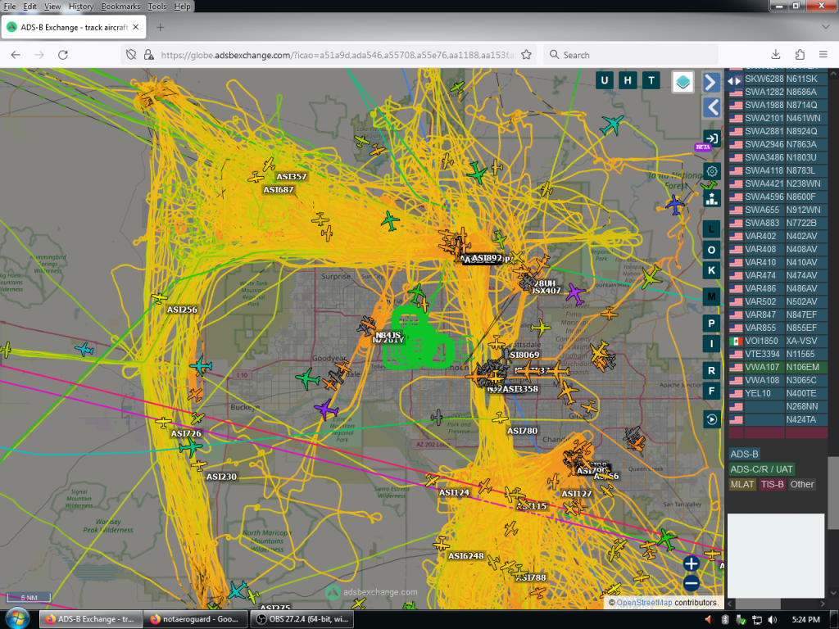Collapse sidebar with the left chevron button
The image size is (839, 629).
(711, 108)
